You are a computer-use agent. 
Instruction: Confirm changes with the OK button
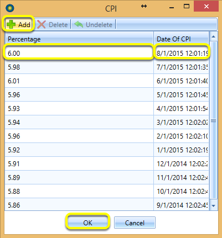tap(87, 223)
